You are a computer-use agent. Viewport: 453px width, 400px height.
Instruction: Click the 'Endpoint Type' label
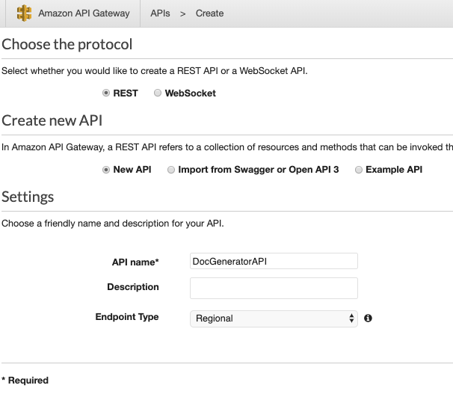[x=127, y=317]
